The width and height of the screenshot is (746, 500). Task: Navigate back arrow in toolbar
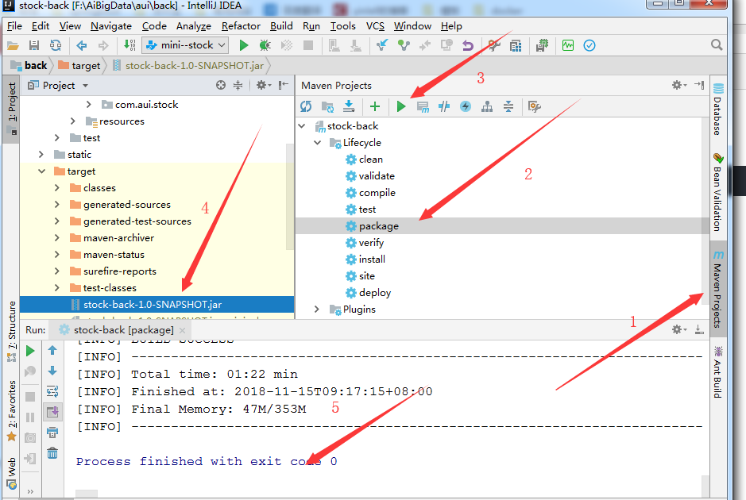point(81,45)
